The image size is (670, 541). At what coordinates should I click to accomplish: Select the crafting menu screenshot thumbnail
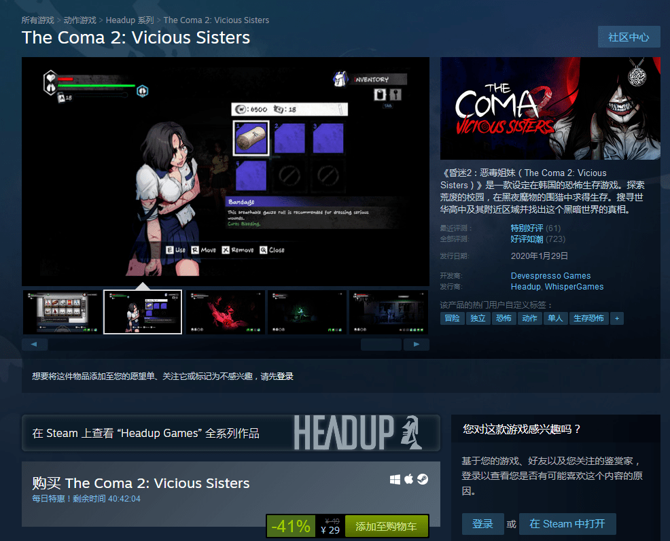tap(62, 312)
